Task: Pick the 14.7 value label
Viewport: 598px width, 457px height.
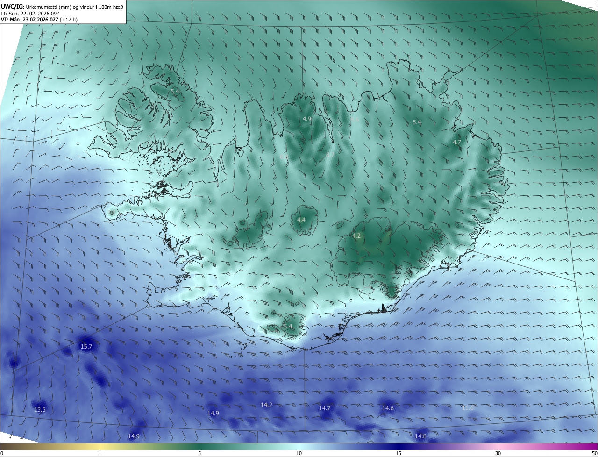Action: click(x=325, y=408)
